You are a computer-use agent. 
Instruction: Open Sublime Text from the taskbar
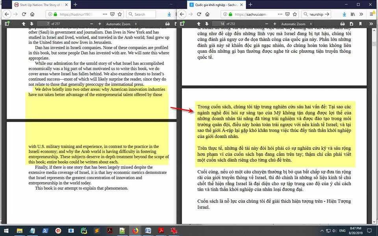click(97, 231)
